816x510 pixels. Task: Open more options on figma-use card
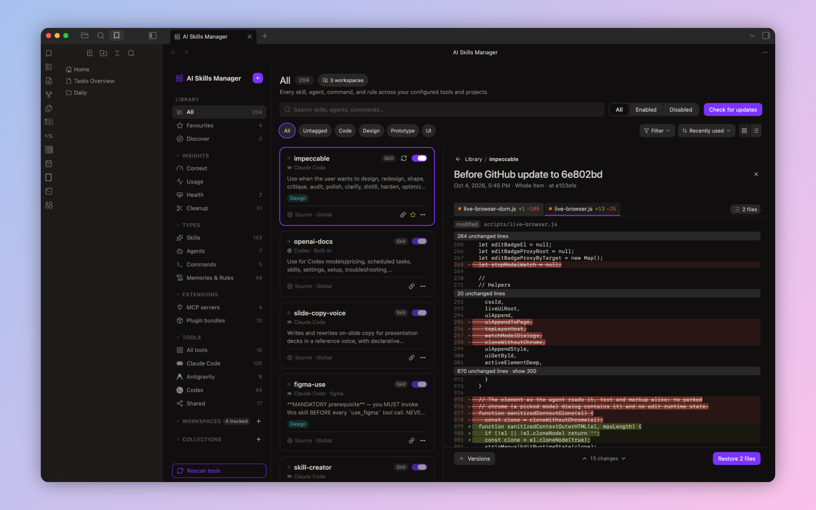point(423,441)
